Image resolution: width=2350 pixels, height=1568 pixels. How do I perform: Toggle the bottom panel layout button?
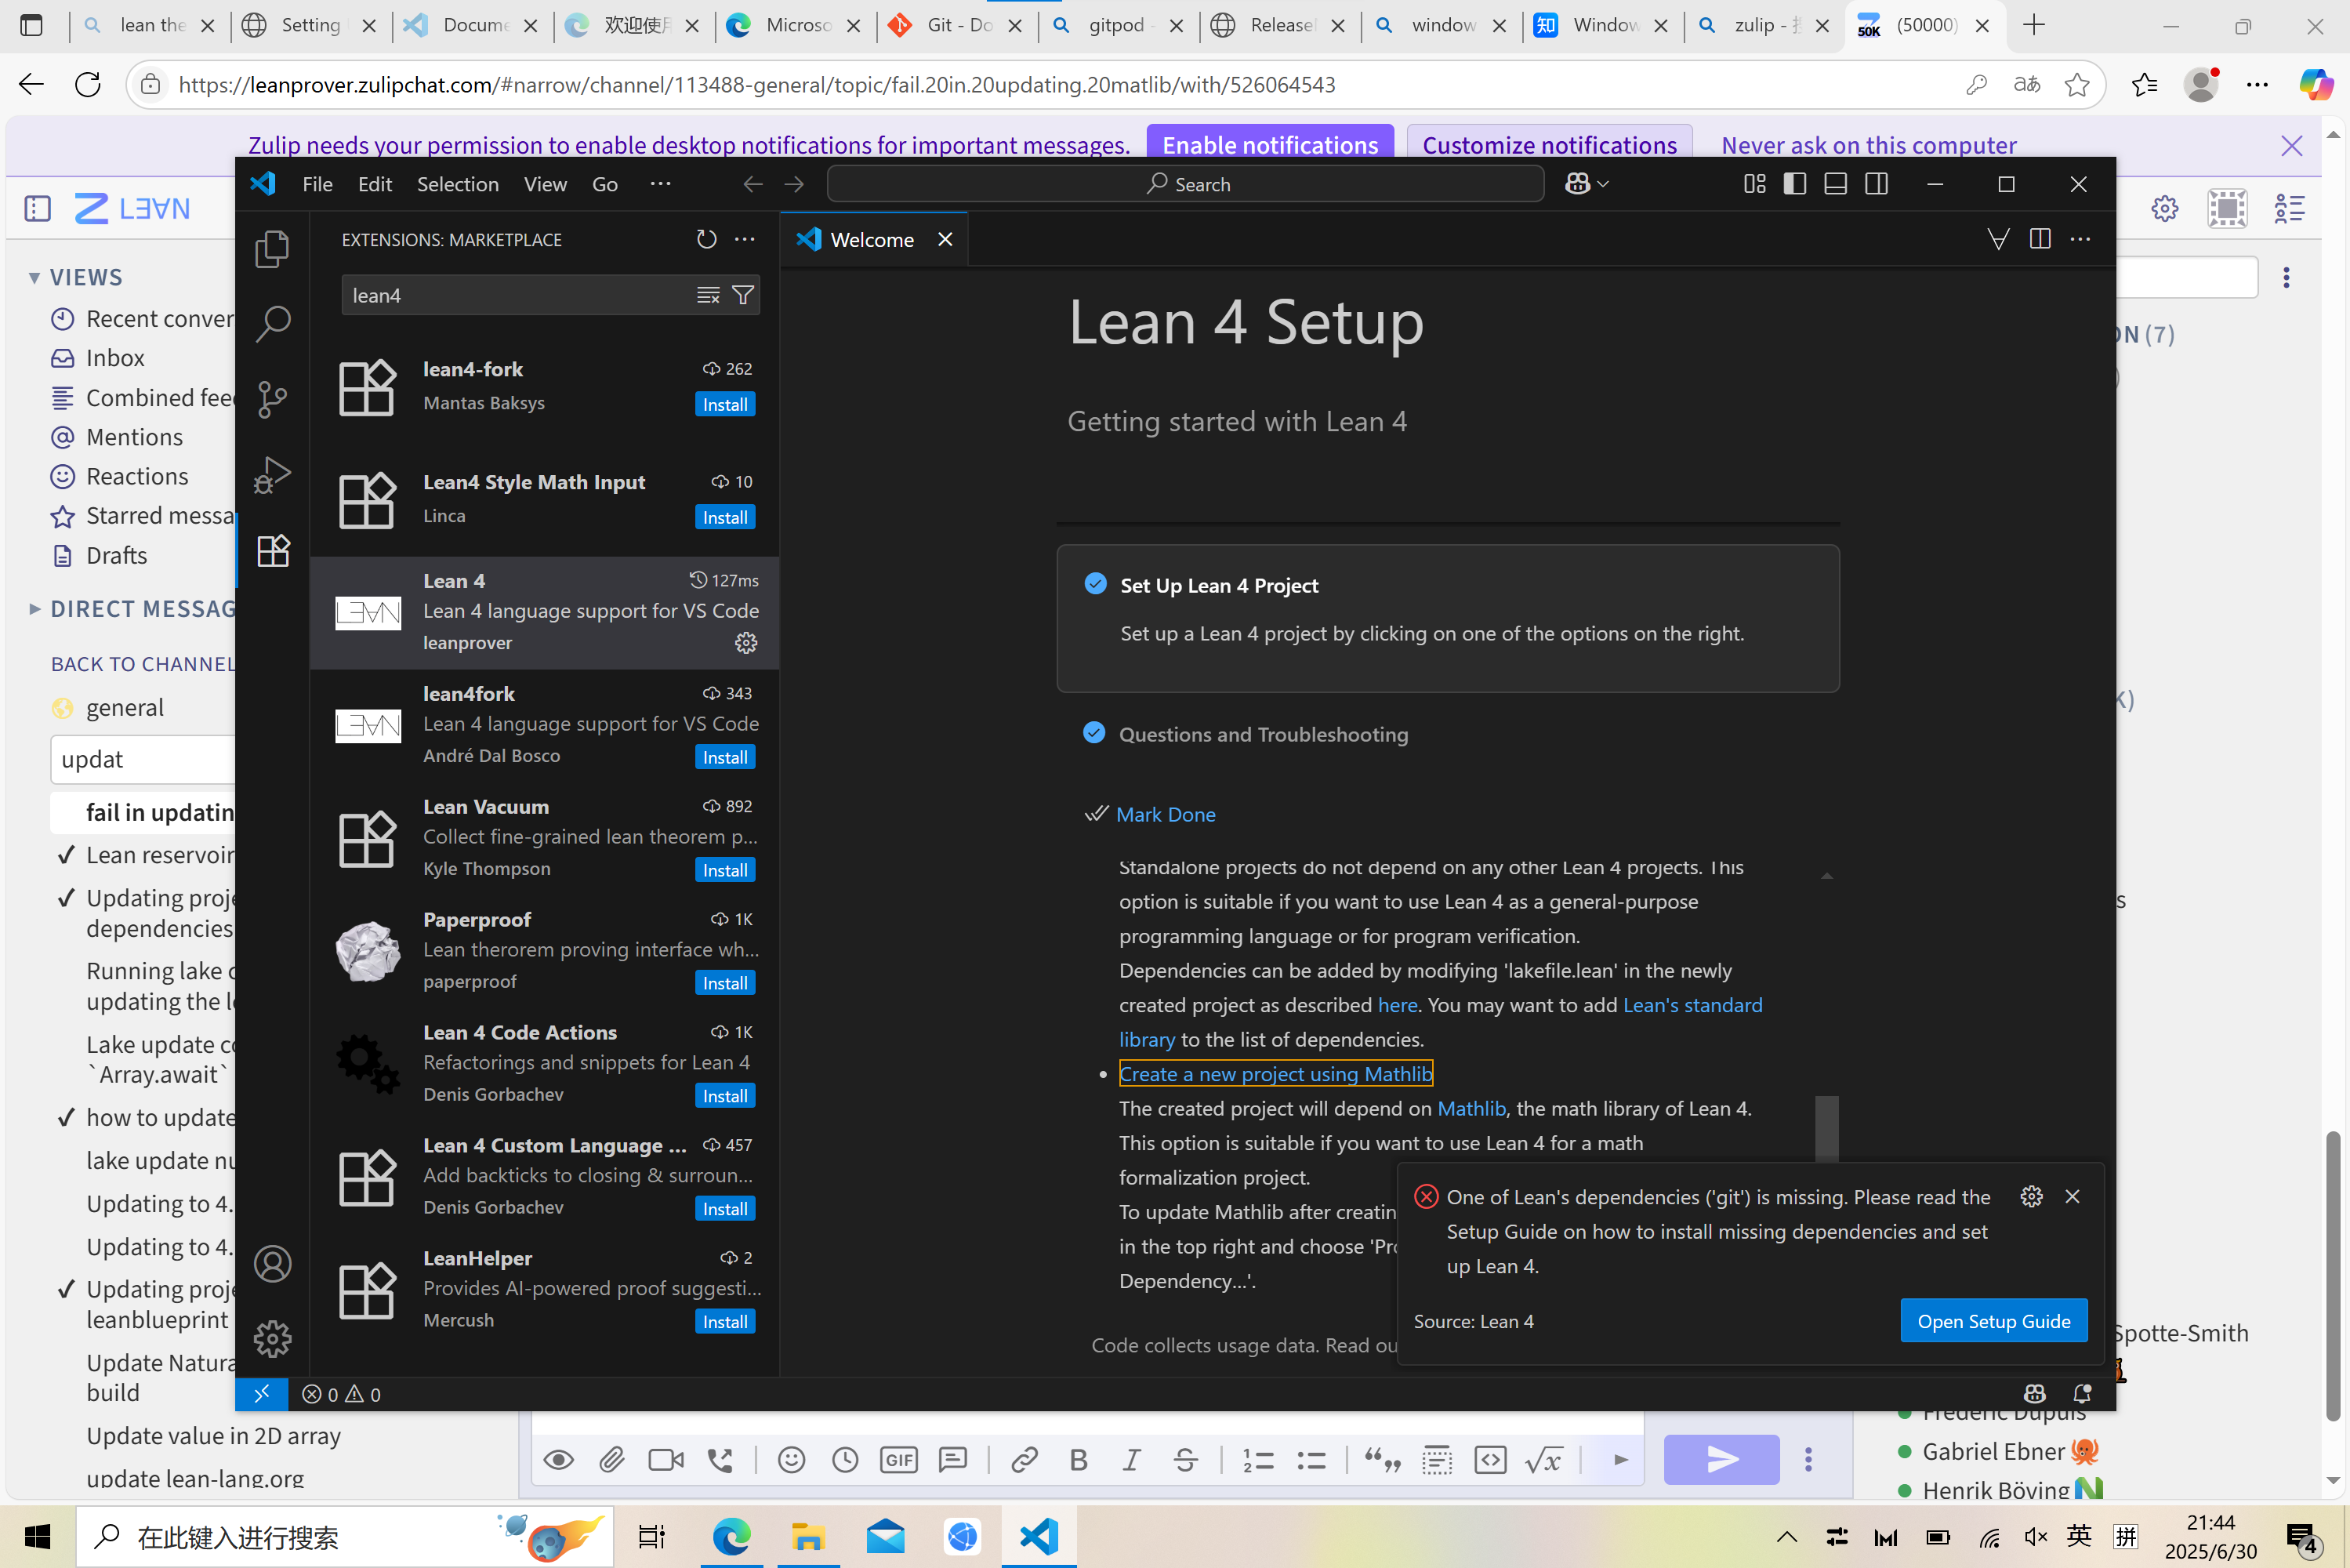tap(1835, 184)
